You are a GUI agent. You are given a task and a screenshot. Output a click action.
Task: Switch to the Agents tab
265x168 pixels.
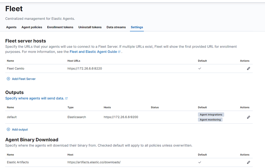(11, 27)
